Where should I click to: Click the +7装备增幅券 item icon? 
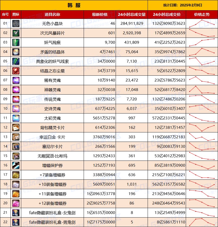[x=16, y=175]
